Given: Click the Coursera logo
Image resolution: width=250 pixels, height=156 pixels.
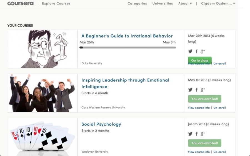Looking at the screenshot, I should point(20,4).
